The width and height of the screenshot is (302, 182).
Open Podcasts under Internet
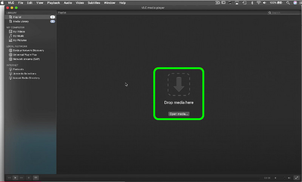(x=18, y=69)
